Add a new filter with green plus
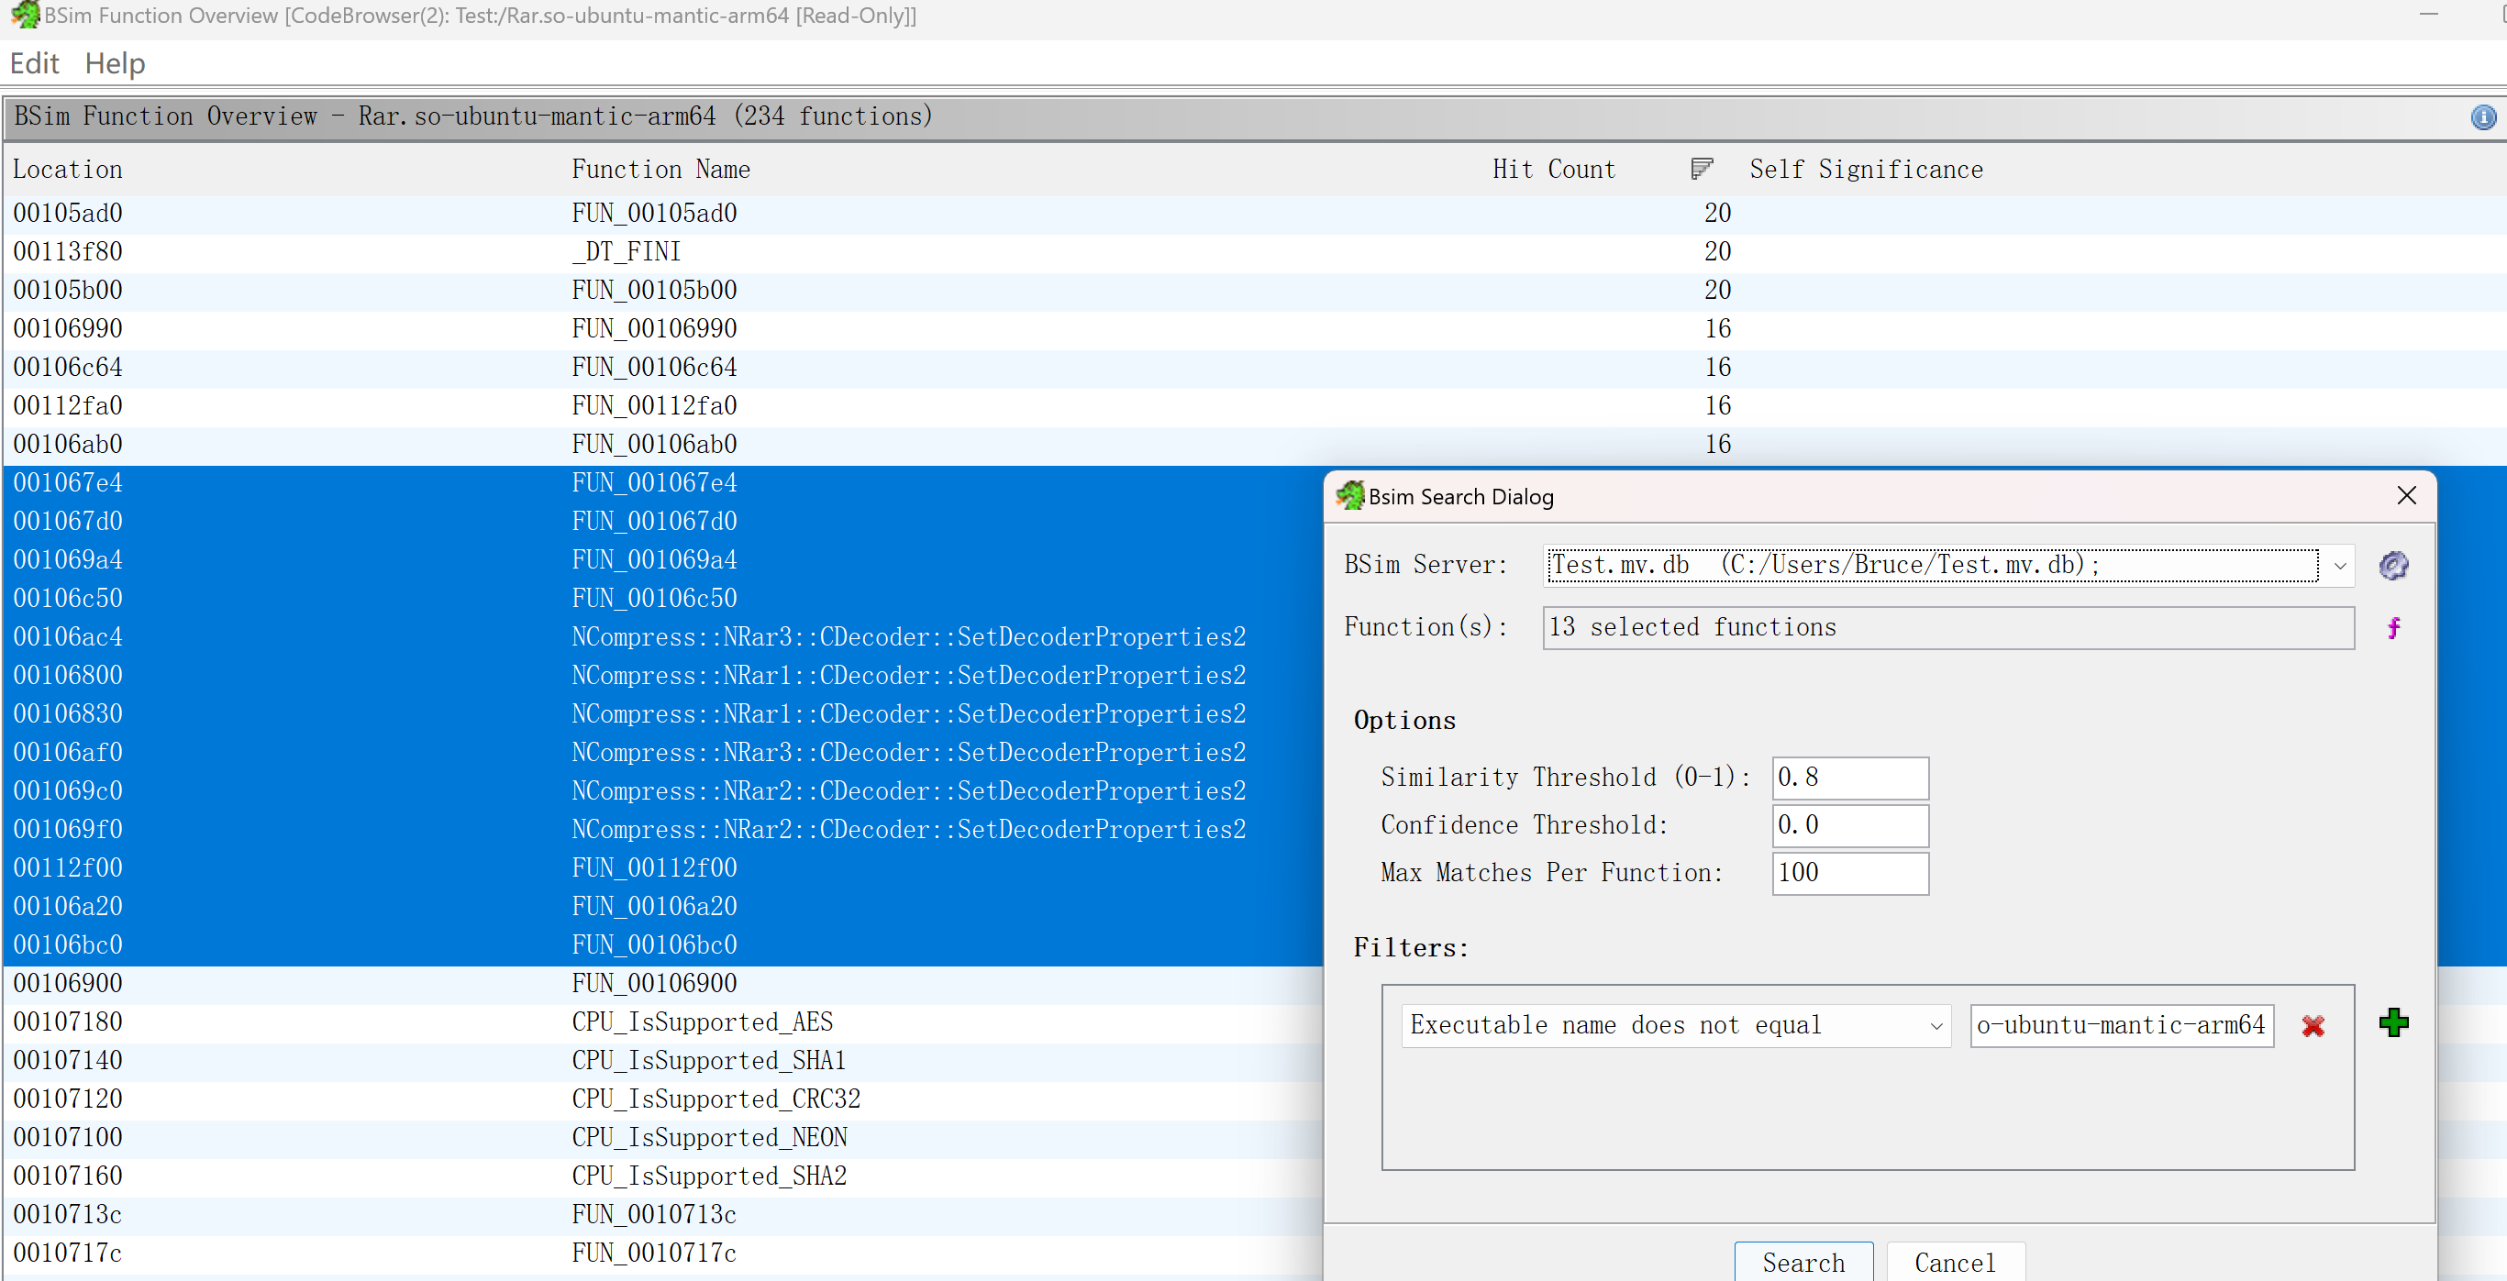Screen dimensions: 2507x1281 [x=2393, y=1023]
